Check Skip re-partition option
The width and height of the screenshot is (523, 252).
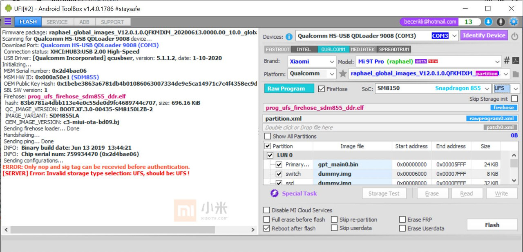point(335,219)
